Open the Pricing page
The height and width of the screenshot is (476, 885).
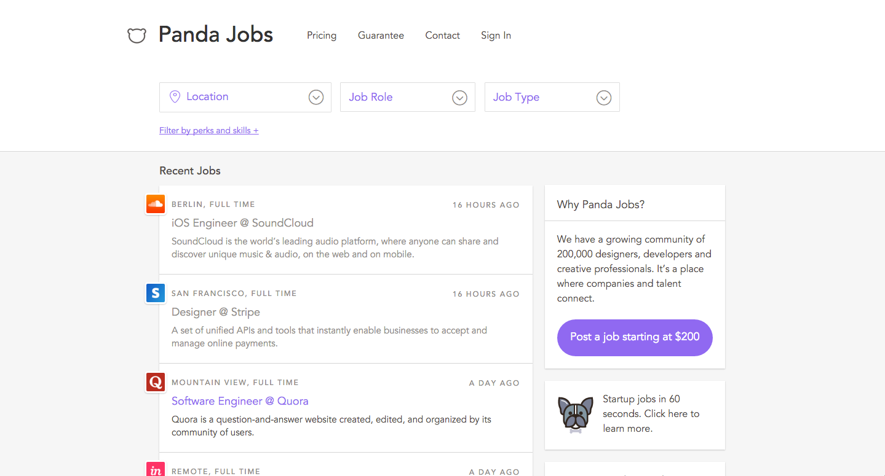322,36
